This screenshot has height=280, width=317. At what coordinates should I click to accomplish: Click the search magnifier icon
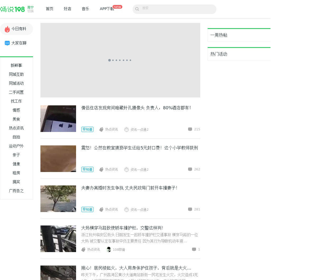coord(137,9)
